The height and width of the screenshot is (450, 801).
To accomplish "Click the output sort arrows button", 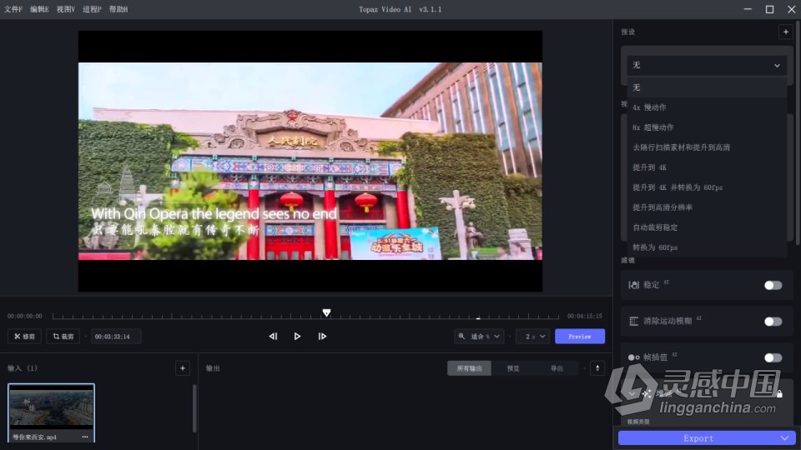I will point(597,367).
